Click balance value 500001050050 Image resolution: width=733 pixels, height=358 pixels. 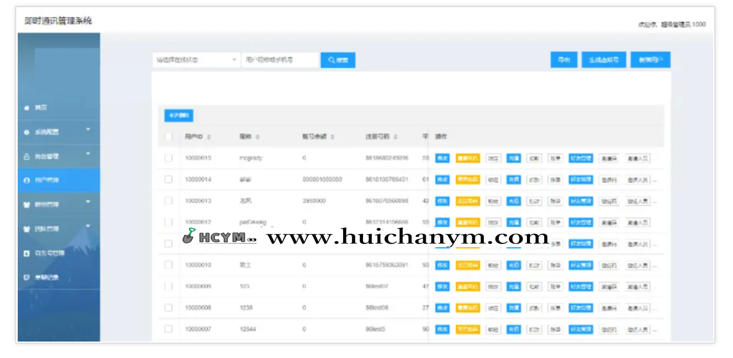point(322,179)
